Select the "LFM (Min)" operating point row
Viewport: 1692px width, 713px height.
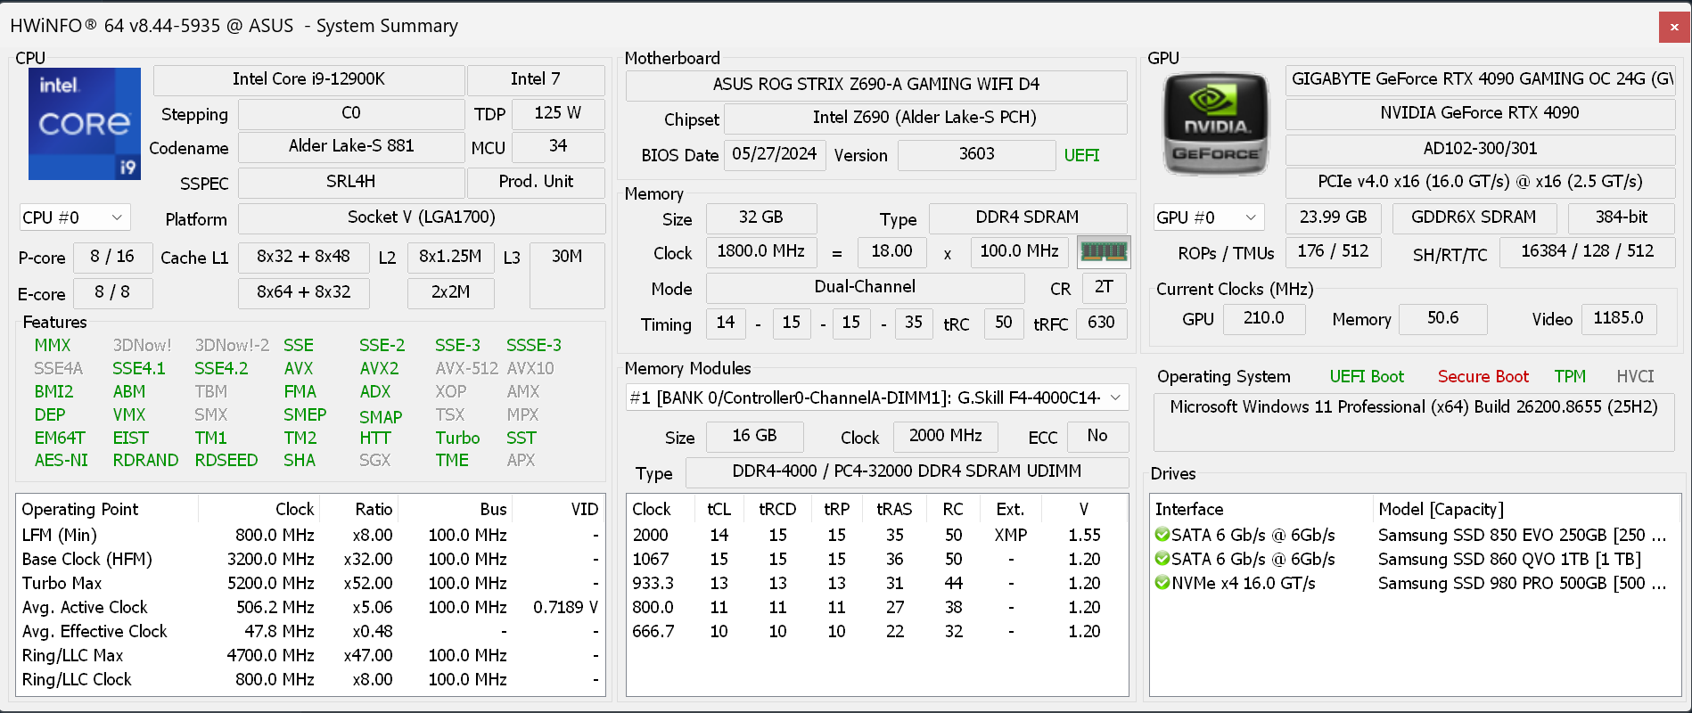[310, 535]
